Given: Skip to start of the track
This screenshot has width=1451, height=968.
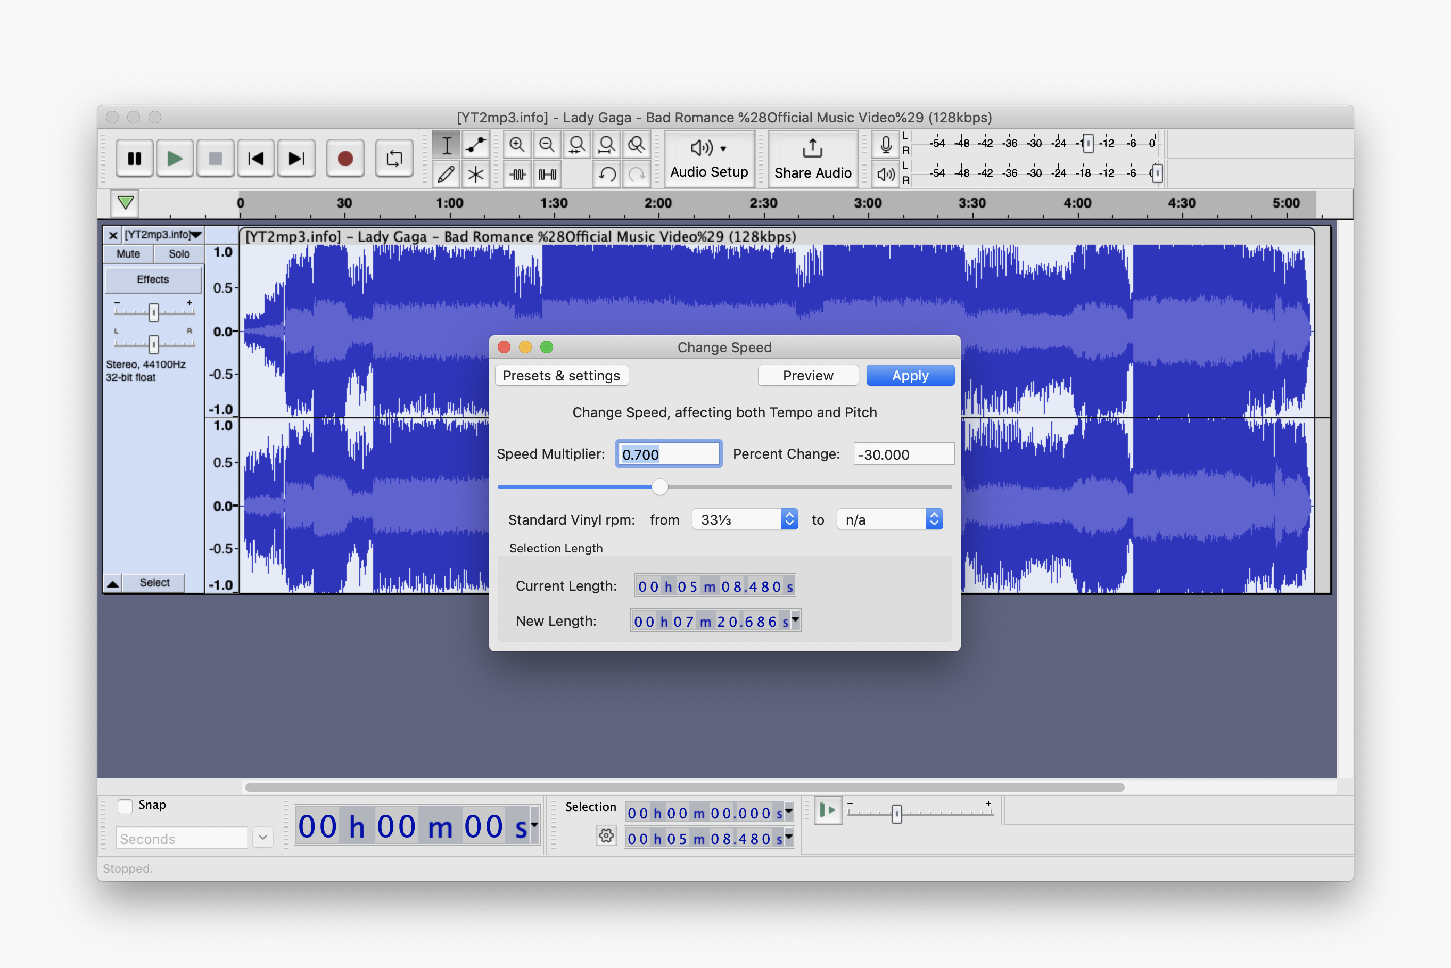Looking at the screenshot, I should 255,159.
